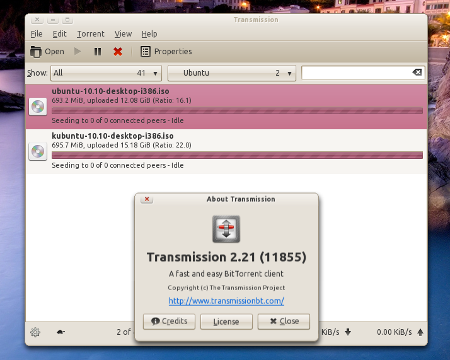Click ubuntu torrent seeding status text
This screenshot has height=360, width=450.
coord(118,120)
